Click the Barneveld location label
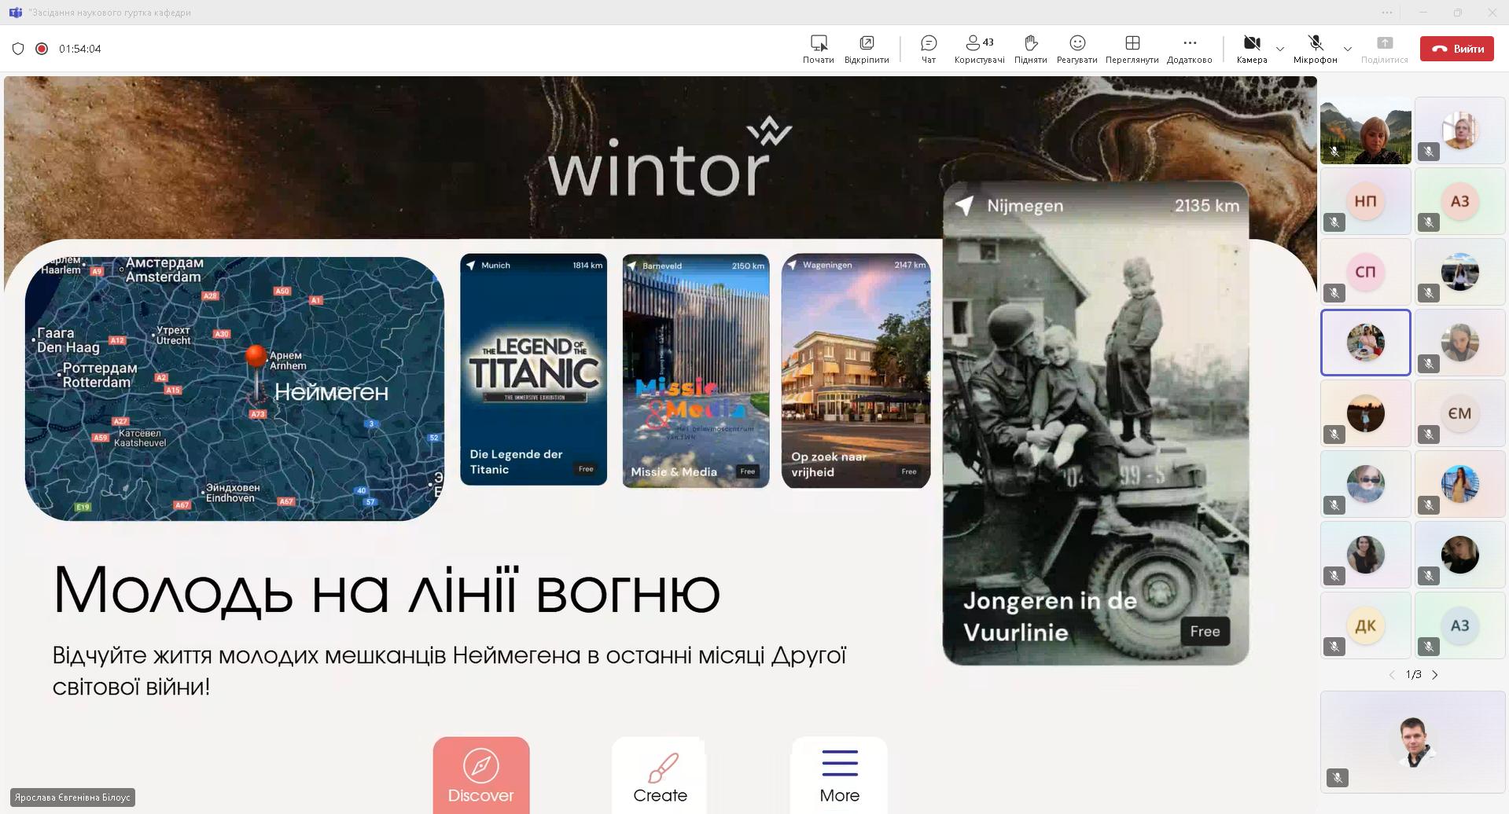Viewport: 1509px width, 814px height. click(x=662, y=266)
